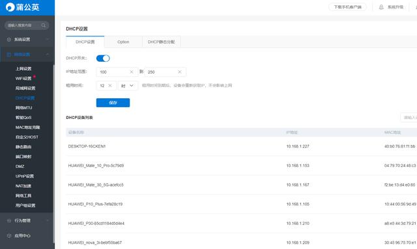The width and height of the screenshot is (417, 249).
Task: Open 用户组设置 in the sidebar
Action: 25,205
